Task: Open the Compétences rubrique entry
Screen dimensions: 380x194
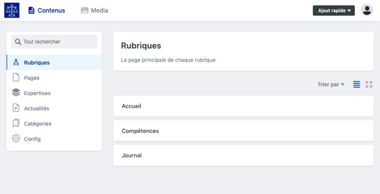Action: 243,131
